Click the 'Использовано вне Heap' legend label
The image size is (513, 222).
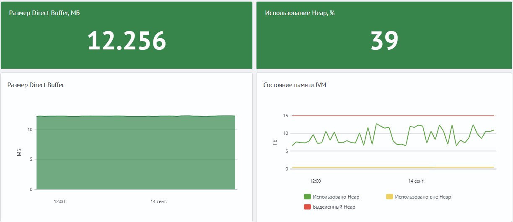(x=423, y=197)
